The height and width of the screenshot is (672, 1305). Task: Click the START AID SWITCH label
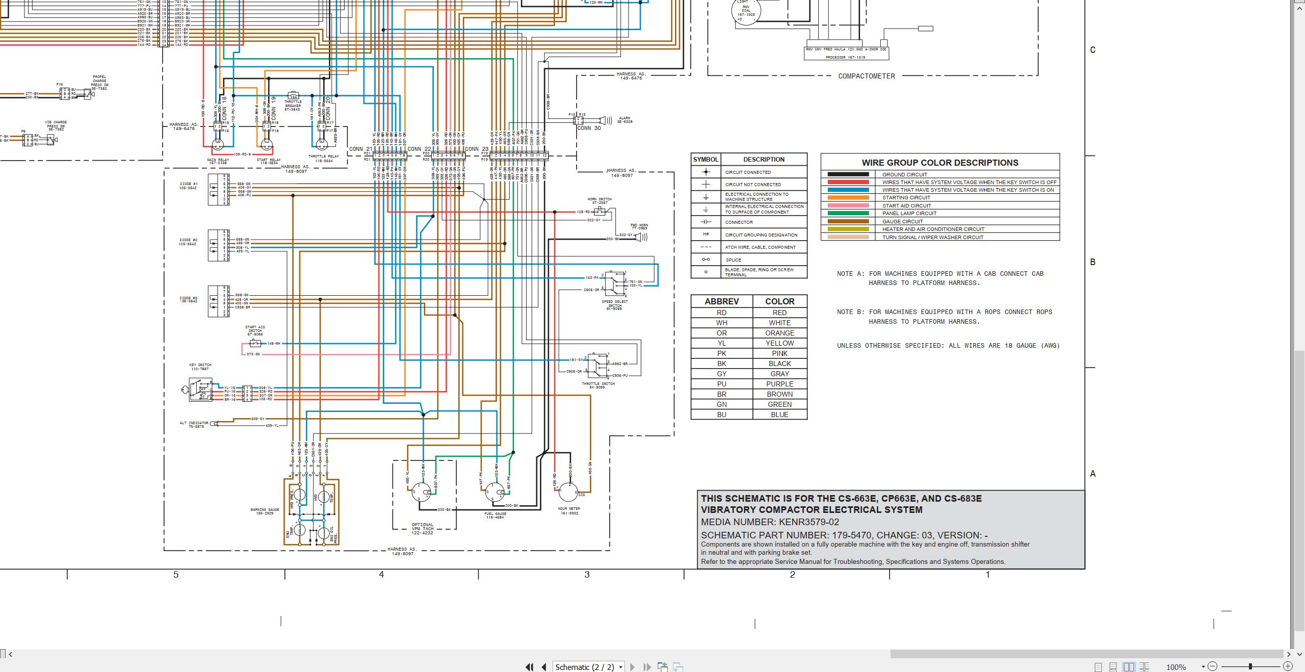(x=255, y=331)
